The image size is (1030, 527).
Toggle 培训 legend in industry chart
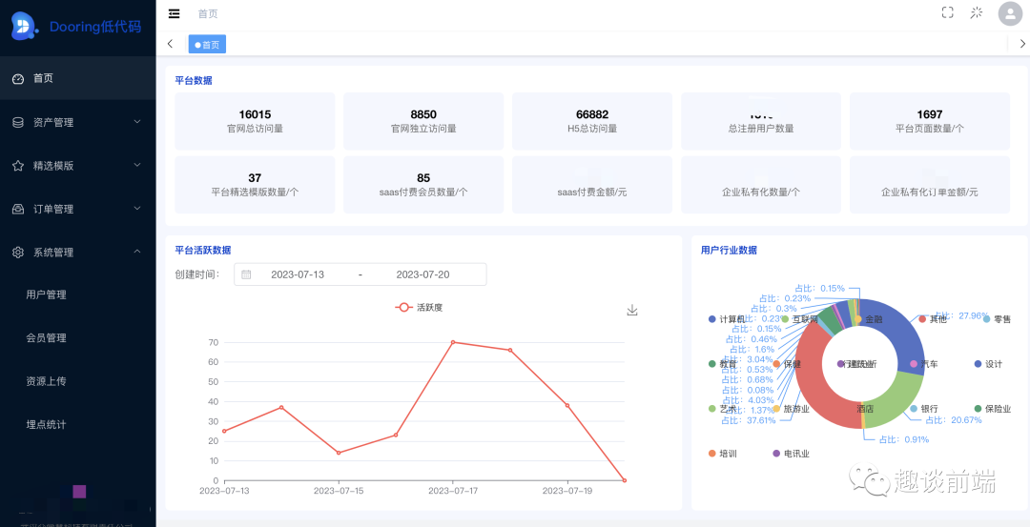(x=723, y=454)
